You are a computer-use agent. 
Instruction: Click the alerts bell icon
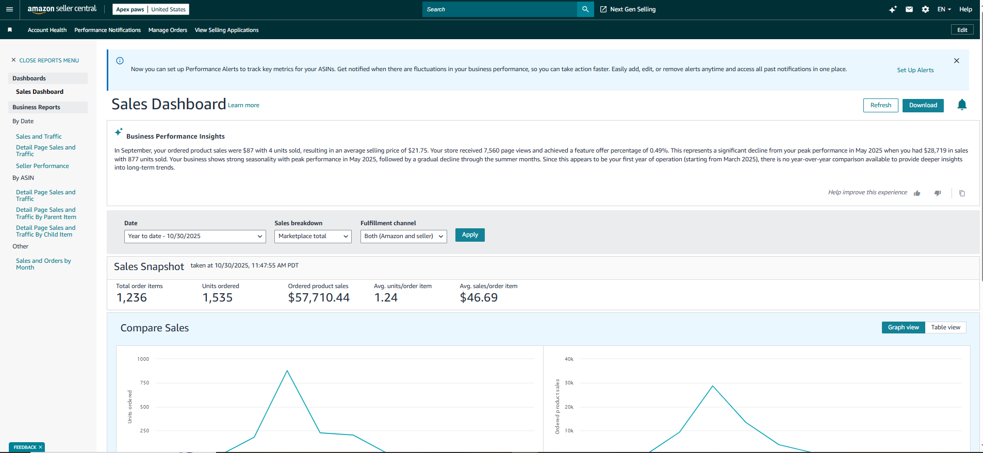(x=961, y=105)
